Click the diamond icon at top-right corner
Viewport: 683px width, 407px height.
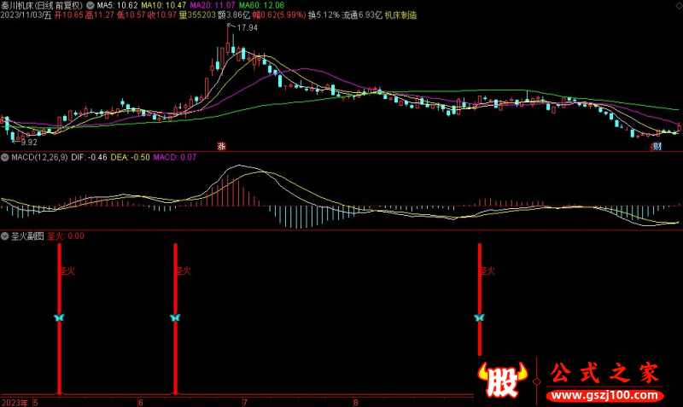pyautogui.click(x=676, y=5)
